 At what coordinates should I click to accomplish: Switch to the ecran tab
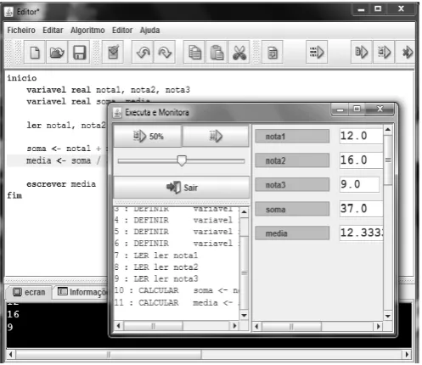pyautogui.click(x=29, y=292)
